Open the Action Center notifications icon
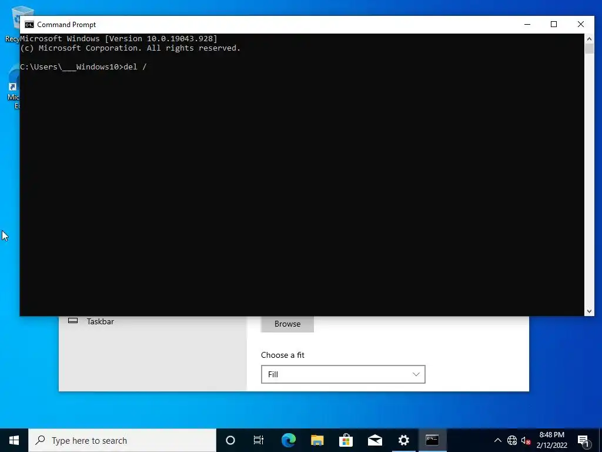The height and width of the screenshot is (452, 602). coord(583,440)
